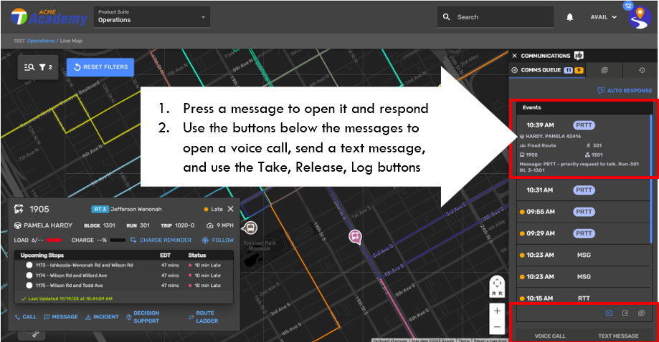Close the vehicle 1905 info card
Viewport: 659px width, 342px height.
[x=230, y=209]
